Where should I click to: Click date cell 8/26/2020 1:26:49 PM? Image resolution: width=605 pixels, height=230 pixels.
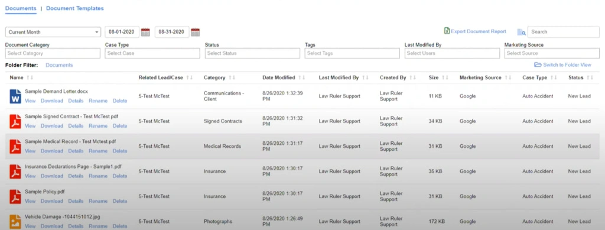[282, 222]
